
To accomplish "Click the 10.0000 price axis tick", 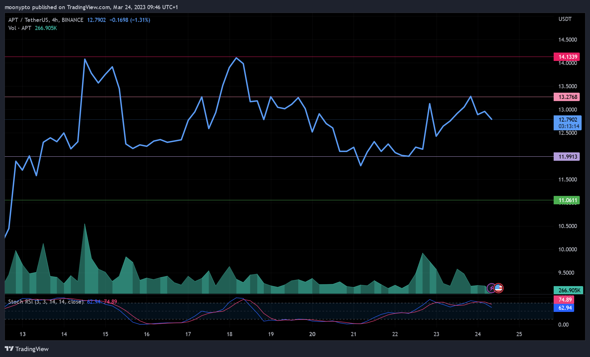I will pyautogui.click(x=567, y=249).
